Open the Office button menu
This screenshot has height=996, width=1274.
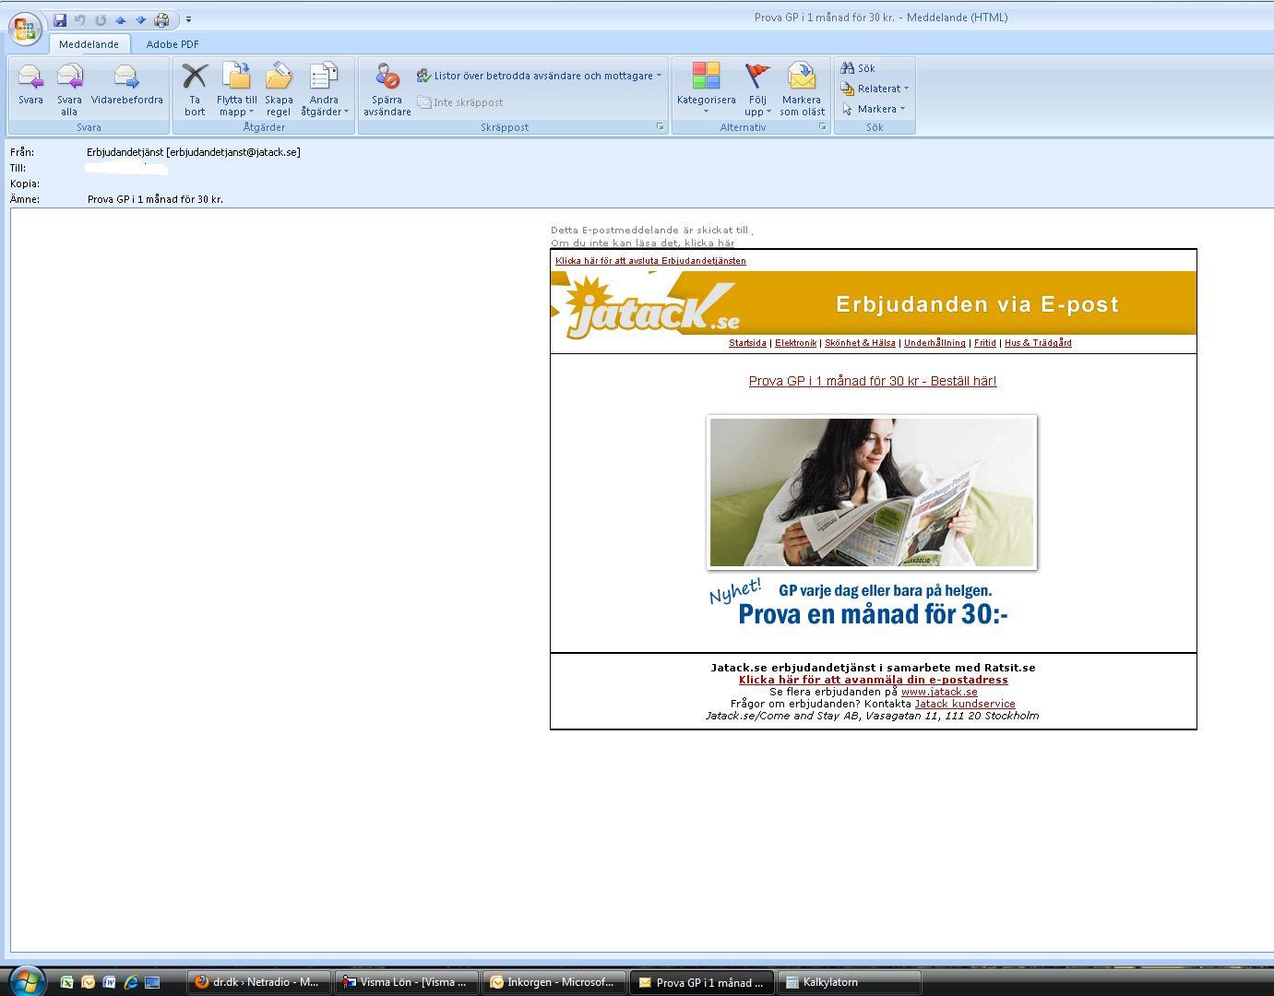(x=25, y=27)
